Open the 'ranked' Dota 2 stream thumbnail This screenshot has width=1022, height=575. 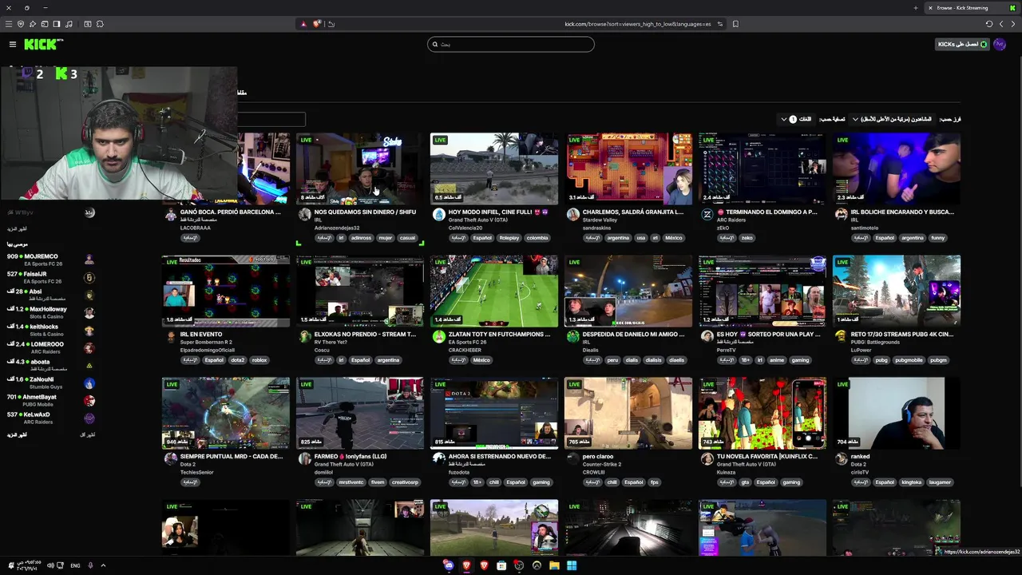pyautogui.click(x=897, y=413)
